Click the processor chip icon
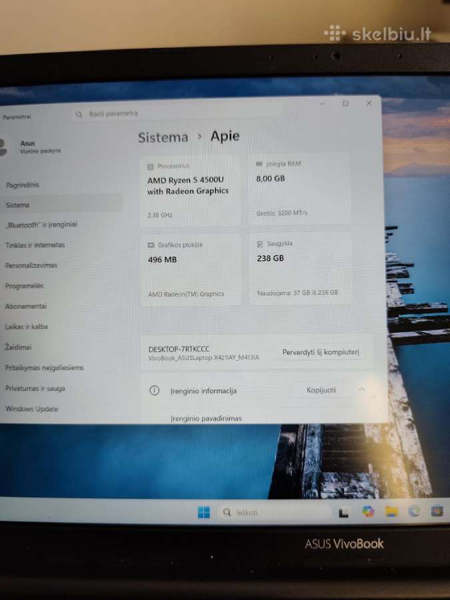This screenshot has width=450, height=600. pos(151,167)
